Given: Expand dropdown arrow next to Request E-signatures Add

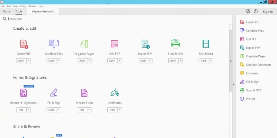Looking at the screenshot, I should coord(28,110).
